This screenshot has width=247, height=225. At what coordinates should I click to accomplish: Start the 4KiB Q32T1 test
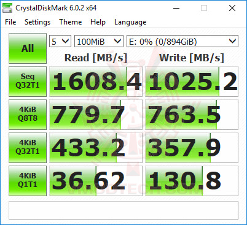click(x=28, y=148)
